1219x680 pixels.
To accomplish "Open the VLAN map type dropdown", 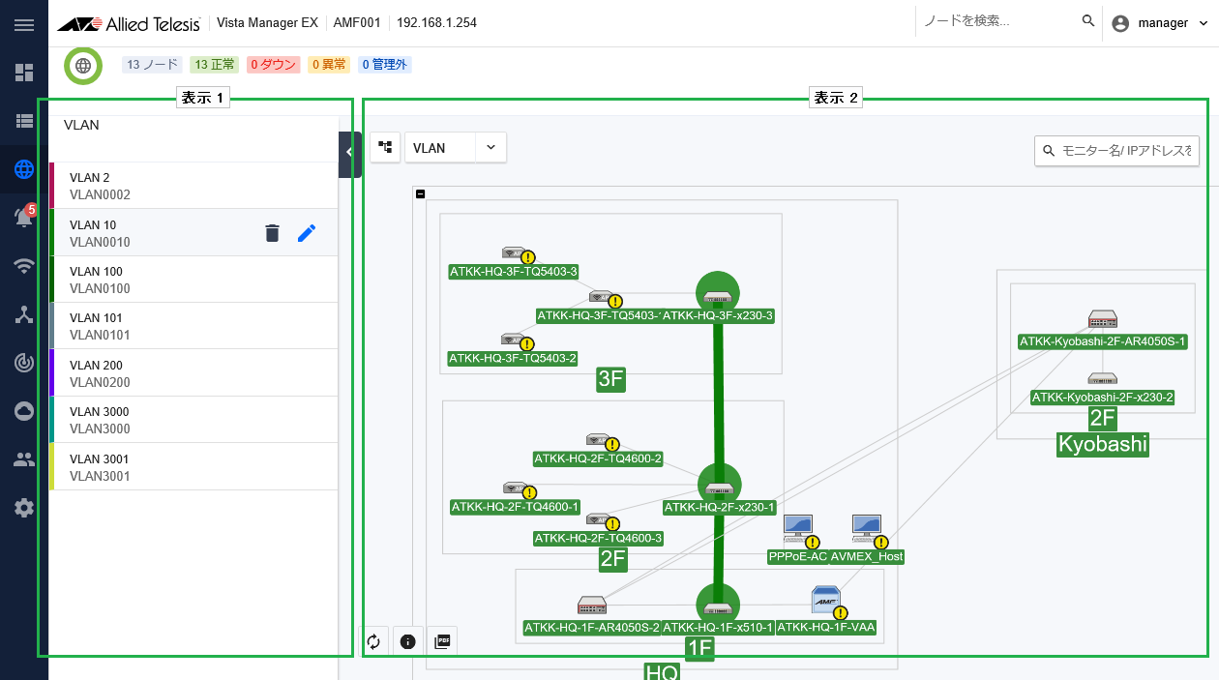I will [x=456, y=147].
